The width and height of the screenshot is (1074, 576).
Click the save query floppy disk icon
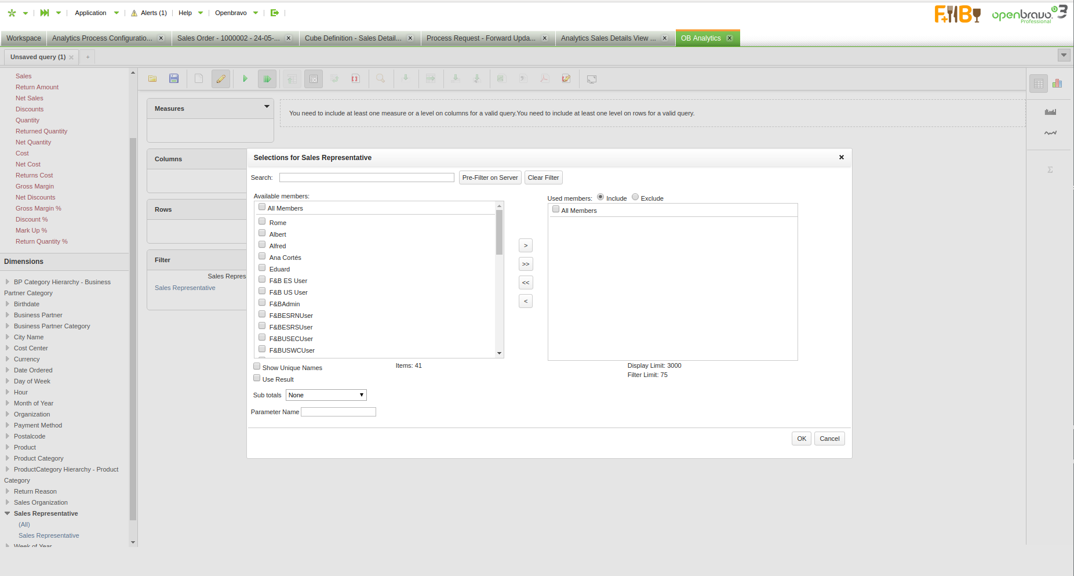[174, 79]
